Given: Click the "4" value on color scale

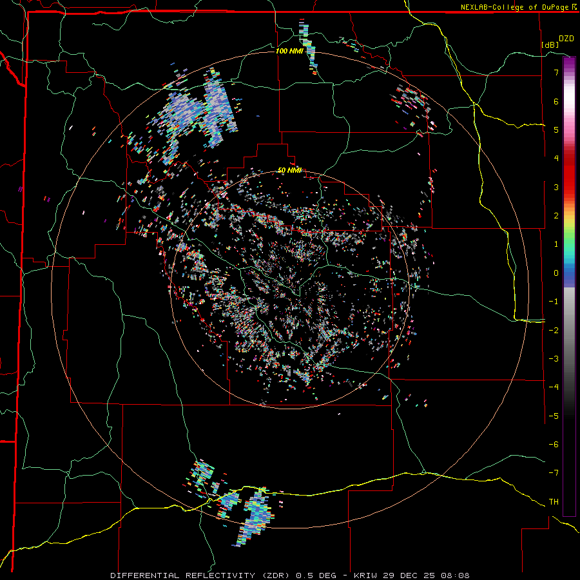Looking at the screenshot, I should 556,159.
